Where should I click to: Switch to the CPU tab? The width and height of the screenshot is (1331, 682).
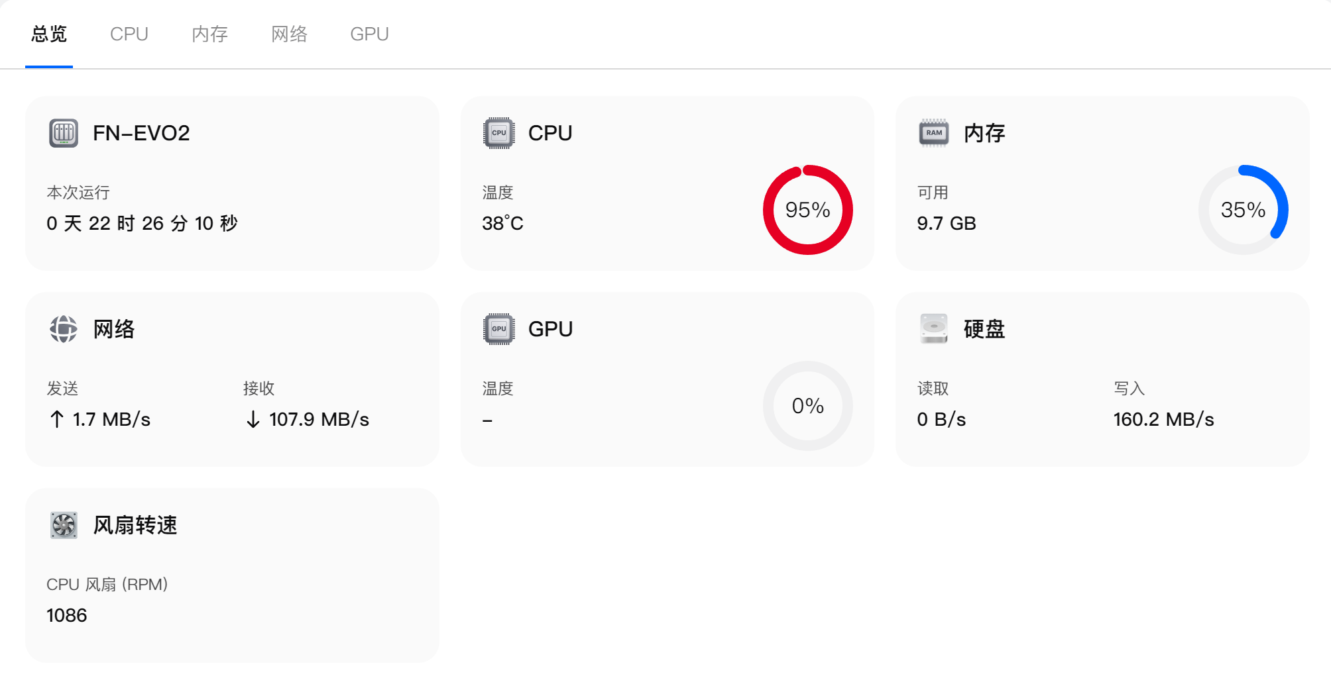tap(129, 34)
